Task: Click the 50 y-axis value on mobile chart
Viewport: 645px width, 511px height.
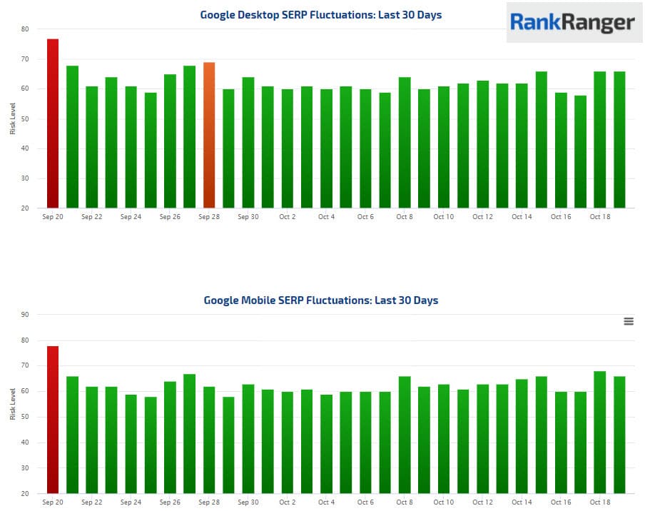Action: [x=25, y=417]
